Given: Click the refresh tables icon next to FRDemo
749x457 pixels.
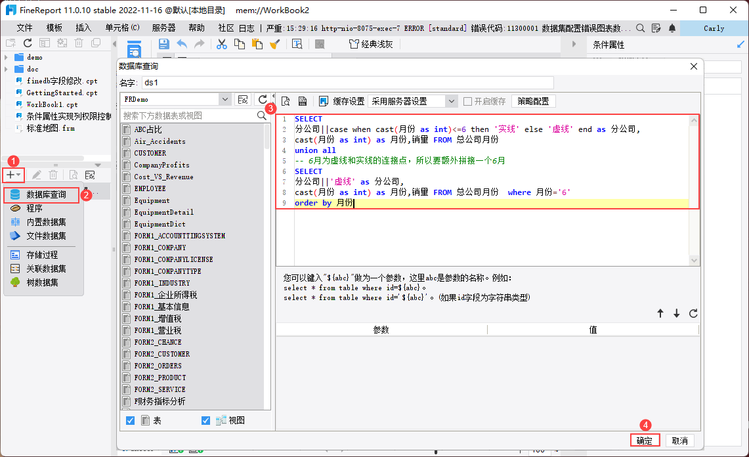Looking at the screenshot, I should click(263, 99).
